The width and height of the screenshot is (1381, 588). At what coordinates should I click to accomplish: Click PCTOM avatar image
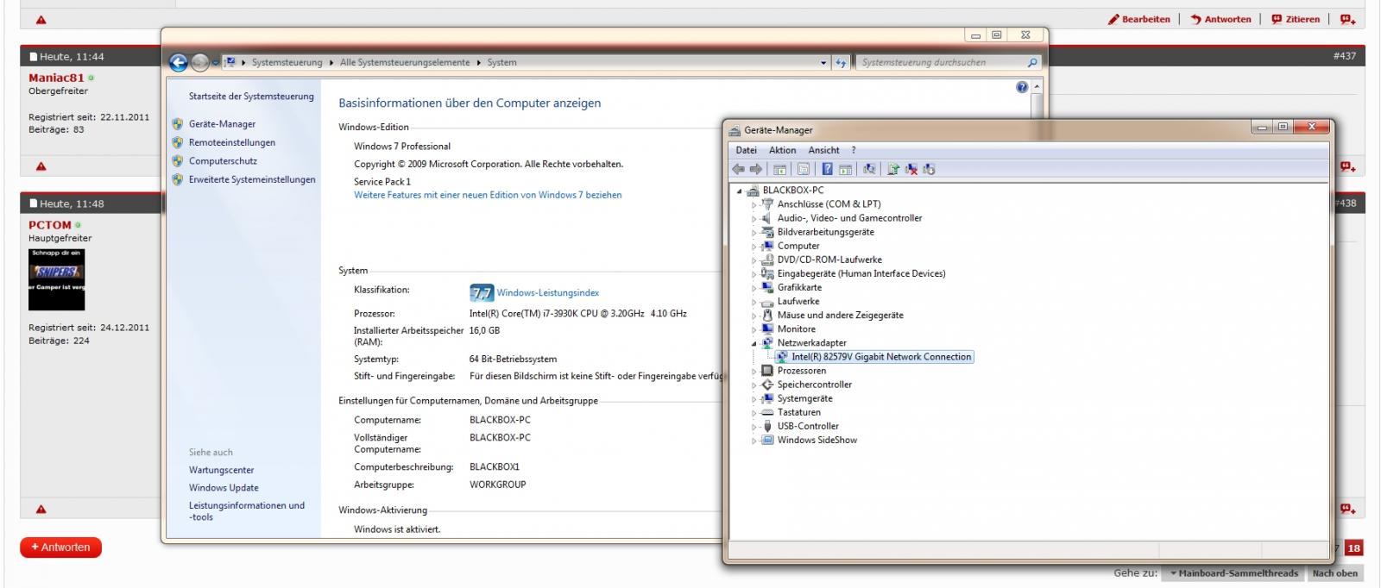tap(56, 279)
